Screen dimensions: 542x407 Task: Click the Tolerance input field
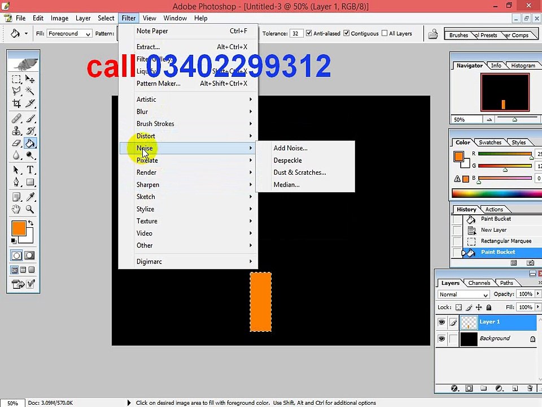pos(296,33)
